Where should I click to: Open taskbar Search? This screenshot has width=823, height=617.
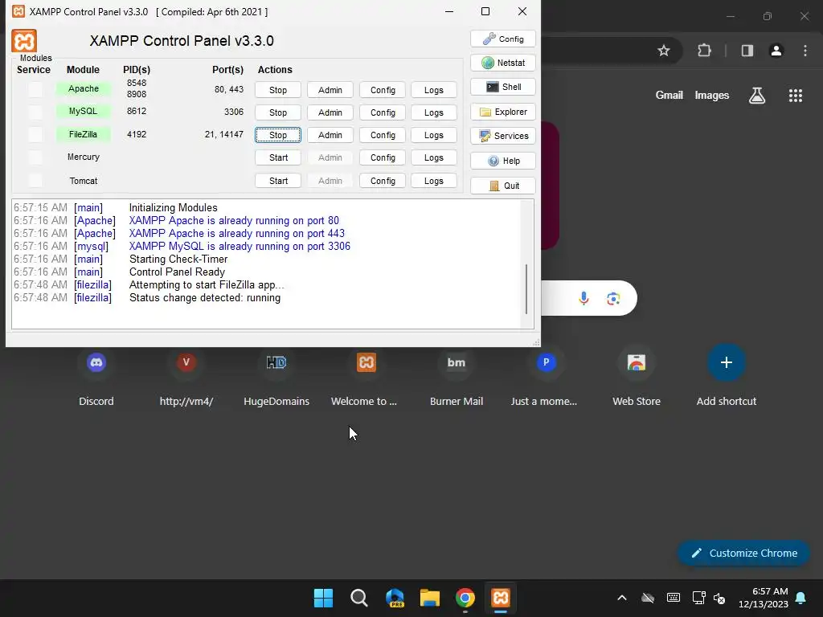(x=359, y=598)
